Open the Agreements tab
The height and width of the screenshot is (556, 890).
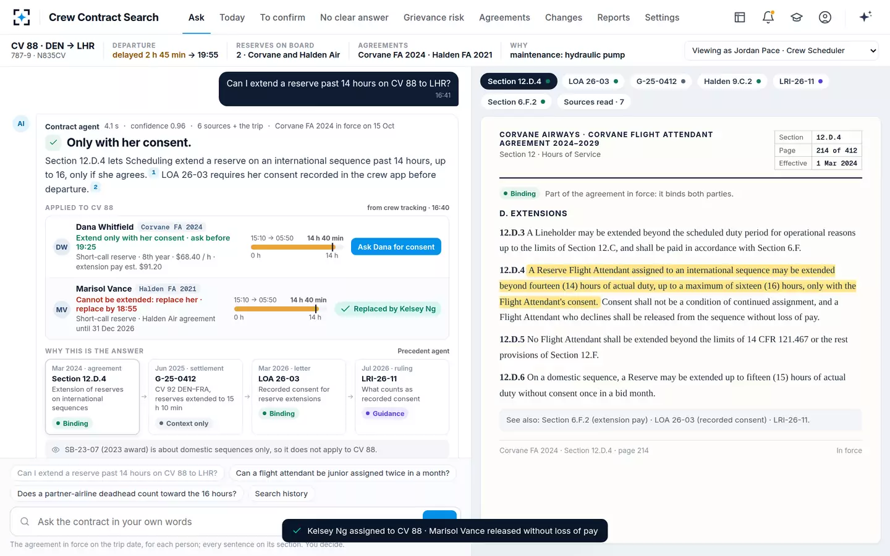[504, 17]
